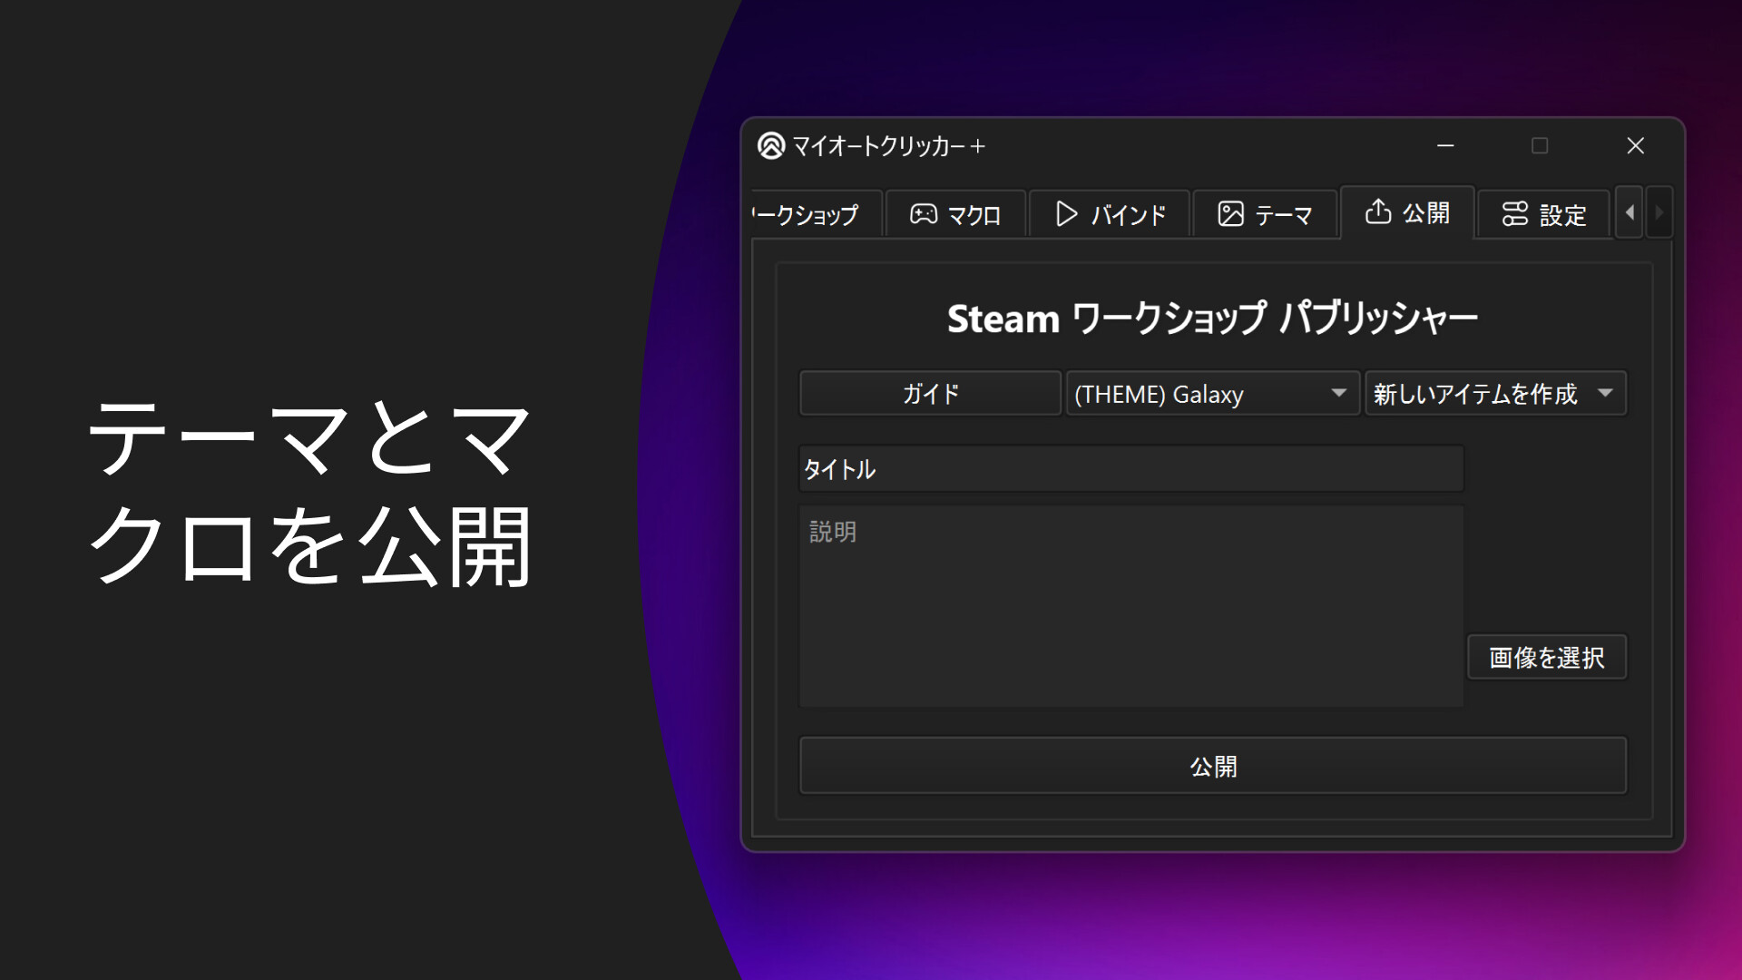Click the gamepad icon on マクロ tab

924,214
